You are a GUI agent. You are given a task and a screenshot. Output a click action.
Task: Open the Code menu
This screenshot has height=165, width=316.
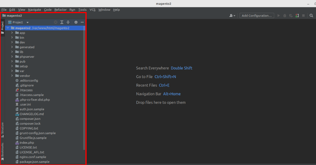pos(48,10)
